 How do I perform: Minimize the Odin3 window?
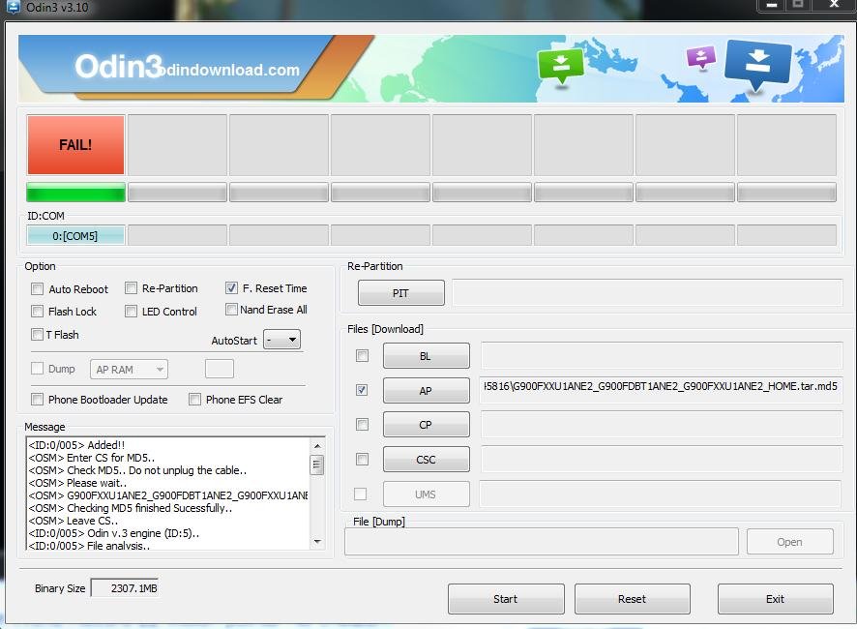(772, 5)
